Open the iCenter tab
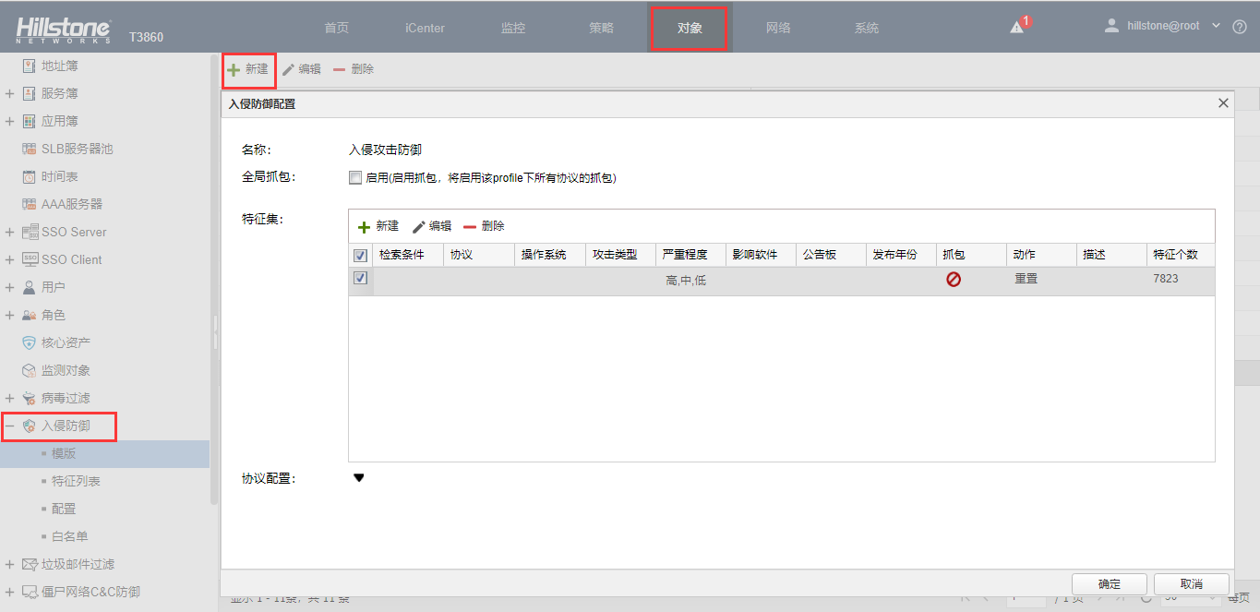1260x612 pixels. pyautogui.click(x=425, y=28)
